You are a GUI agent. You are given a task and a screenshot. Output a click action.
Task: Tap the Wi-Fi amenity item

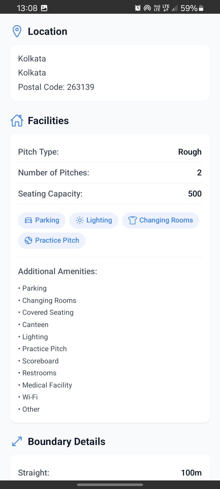click(30, 397)
